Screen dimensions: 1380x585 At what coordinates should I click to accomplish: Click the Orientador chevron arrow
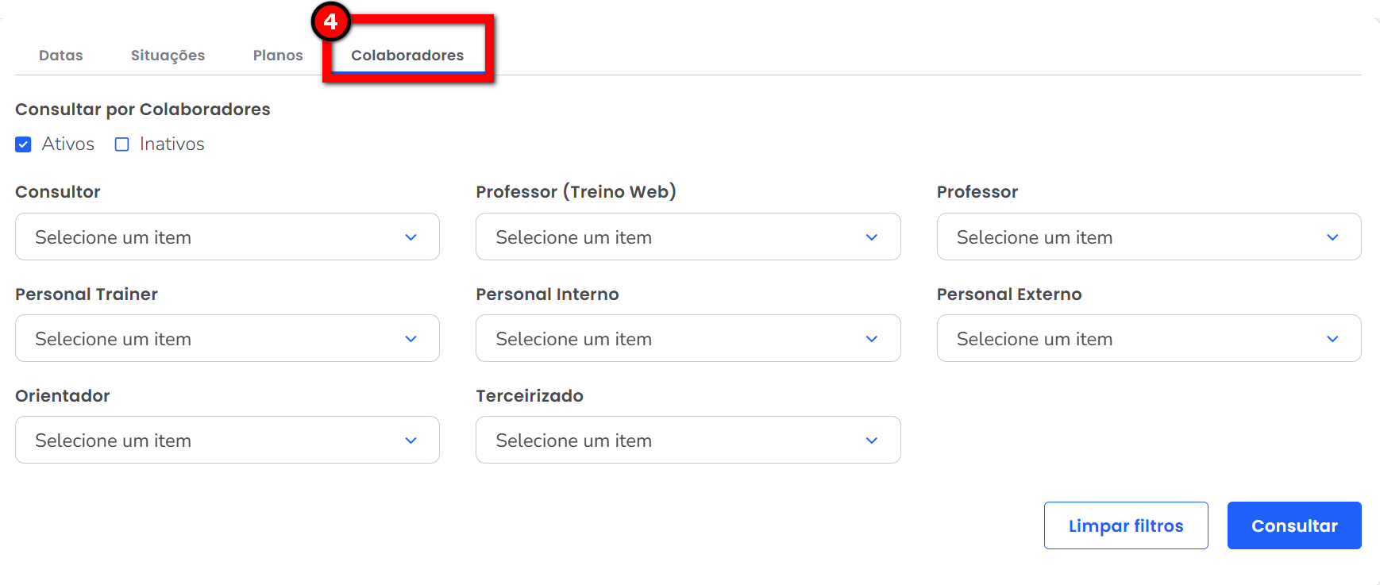411,441
